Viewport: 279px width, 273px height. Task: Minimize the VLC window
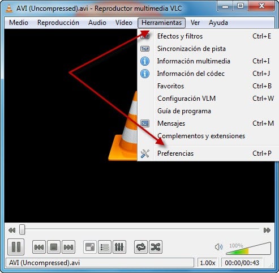point(225,7)
